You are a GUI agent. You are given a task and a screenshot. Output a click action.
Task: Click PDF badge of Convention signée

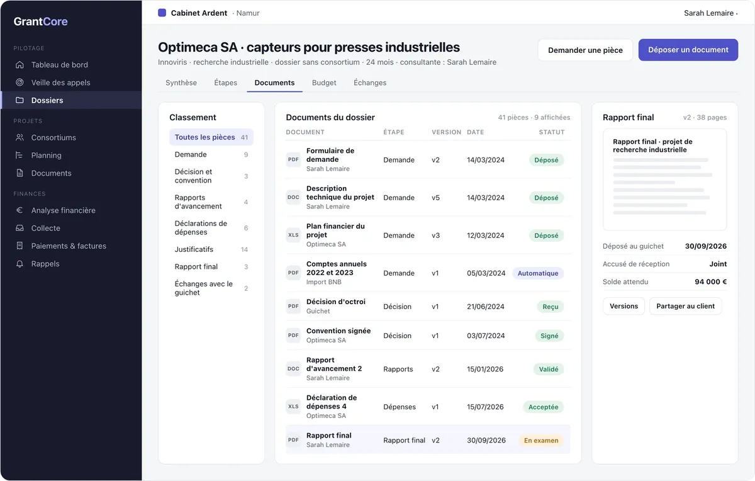tap(293, 336)
